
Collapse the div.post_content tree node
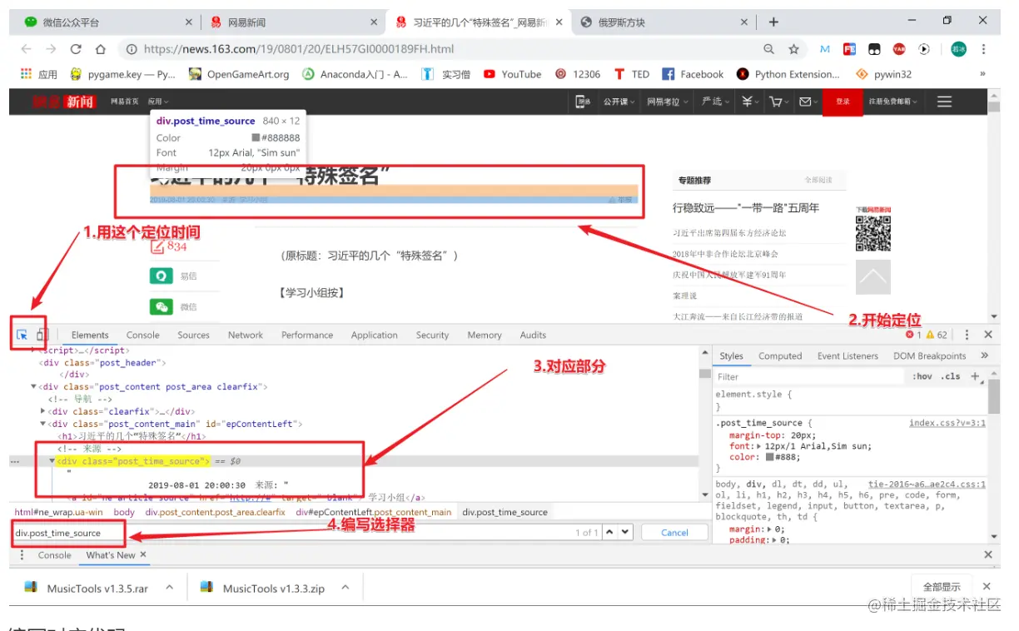pyautogui.click(x=33, y=386)
